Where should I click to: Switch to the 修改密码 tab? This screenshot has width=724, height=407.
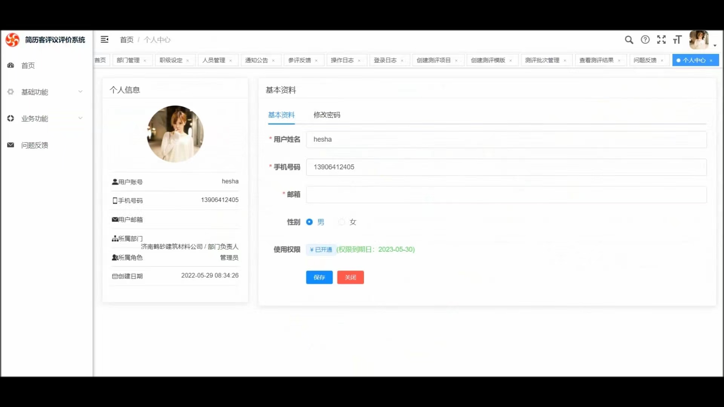327,115
